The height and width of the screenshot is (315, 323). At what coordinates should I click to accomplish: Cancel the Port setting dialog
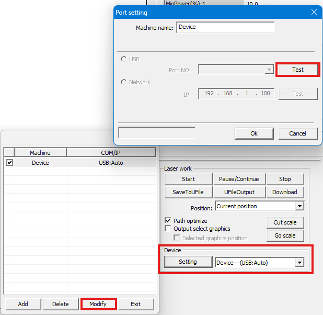(x=297, y=133)
